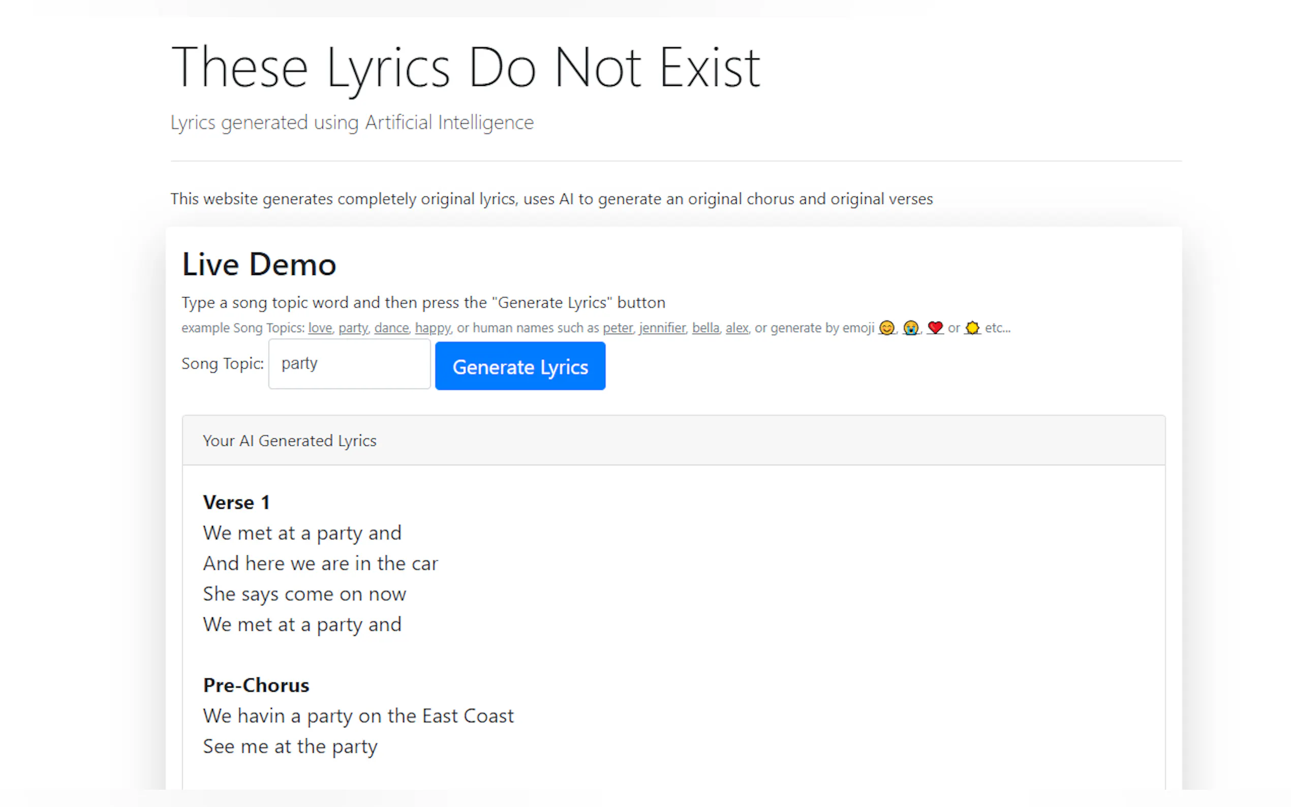
Task: Select the 'jennifer' name link
Action: 662,328
